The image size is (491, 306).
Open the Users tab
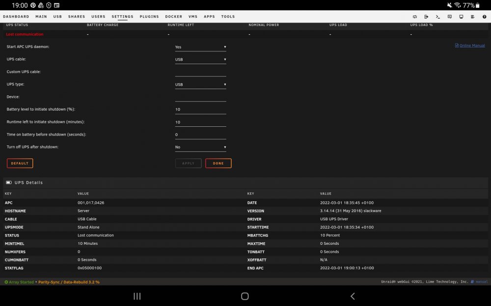coord(98,17)
